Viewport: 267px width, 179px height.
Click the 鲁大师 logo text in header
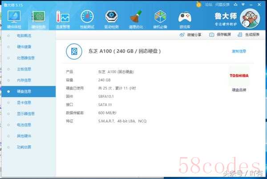(226, 16)
